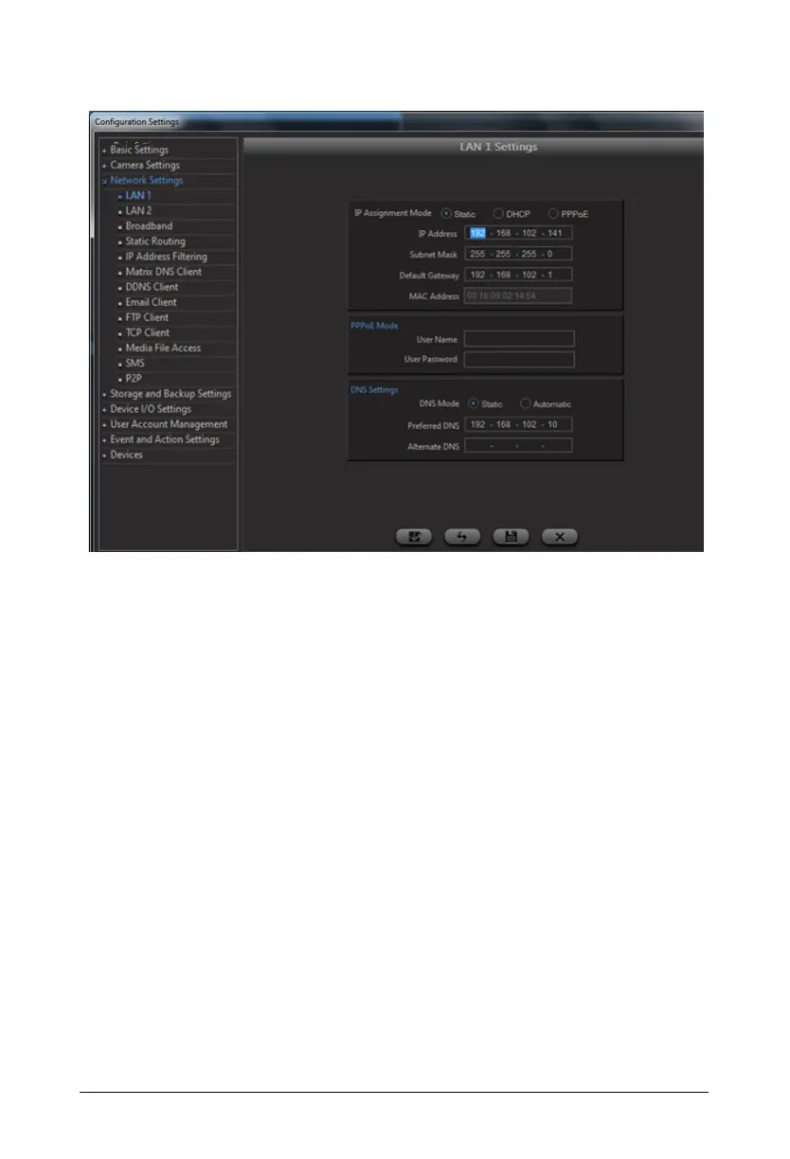Open DDNS Client settings

point(152,287)
